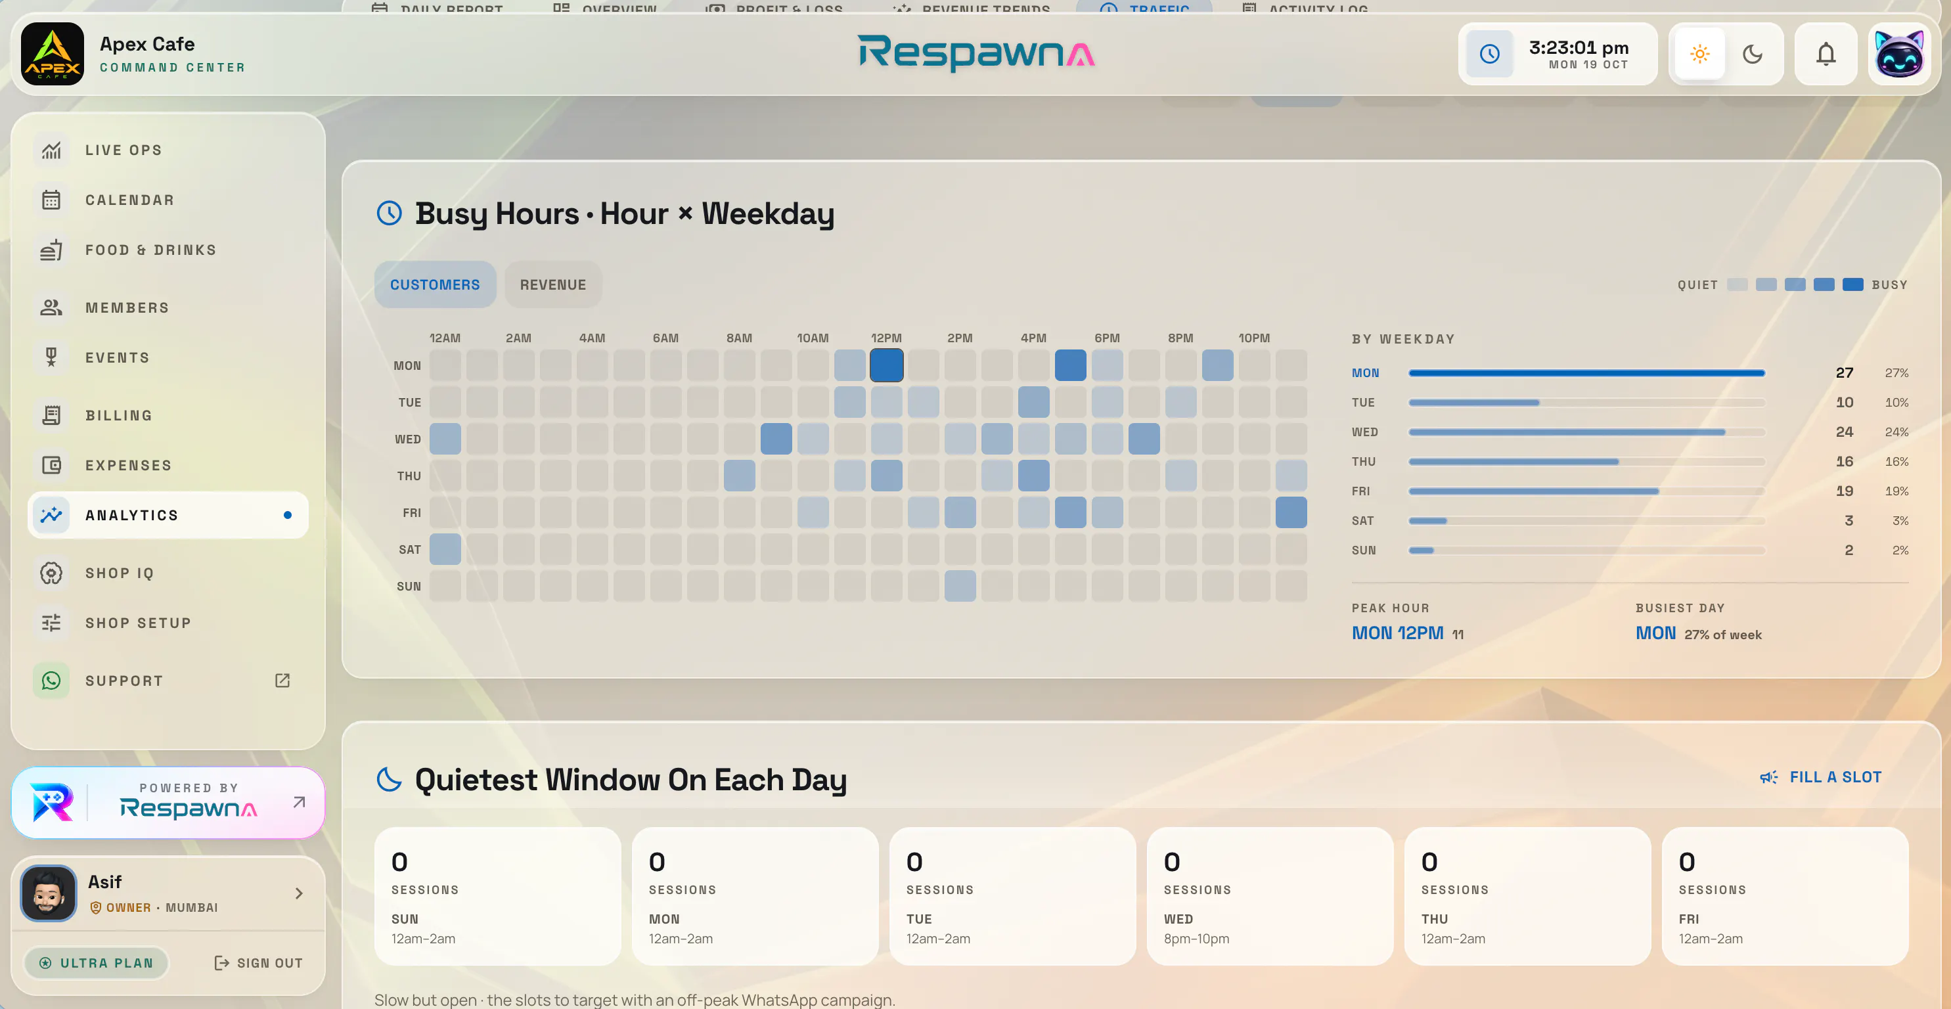Open Shop IQ icon
Screen dimensions: 1951x1009
coord(51,573)
